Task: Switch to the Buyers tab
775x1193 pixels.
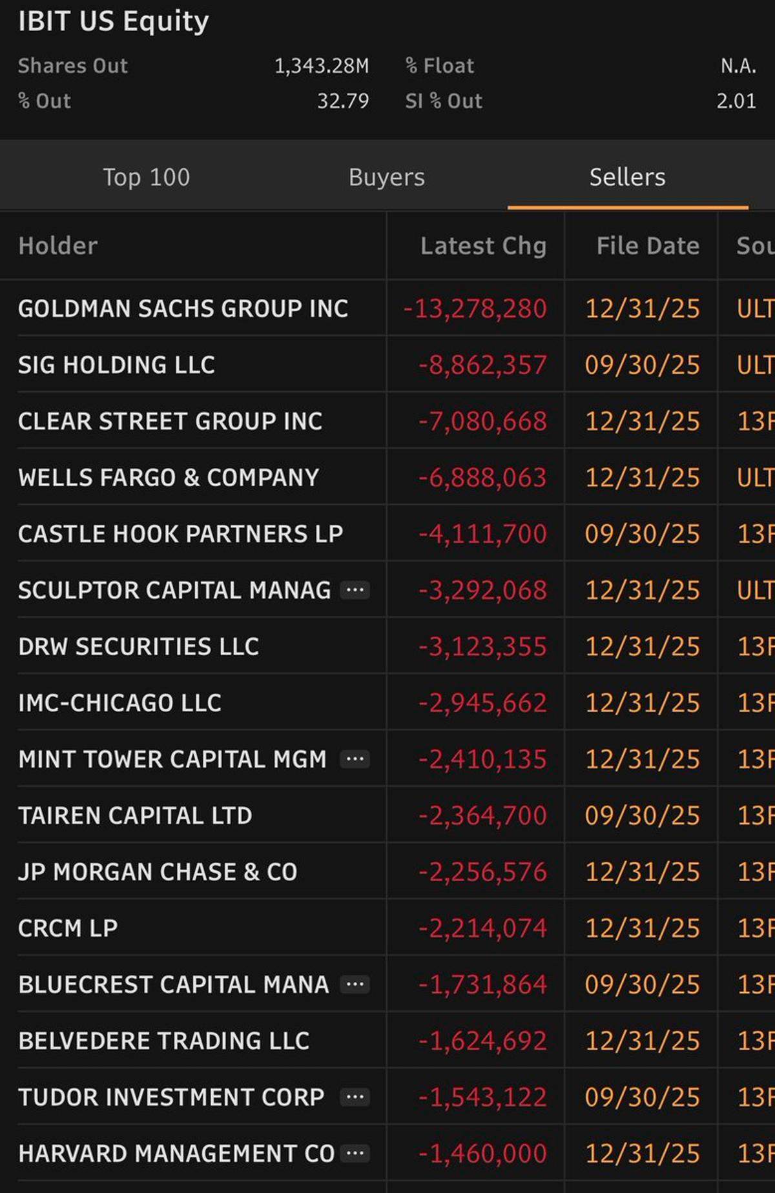Action: 386,176
